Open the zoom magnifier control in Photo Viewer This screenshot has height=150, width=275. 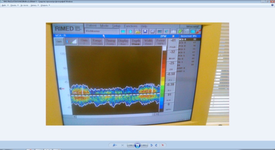click(115, 145)
